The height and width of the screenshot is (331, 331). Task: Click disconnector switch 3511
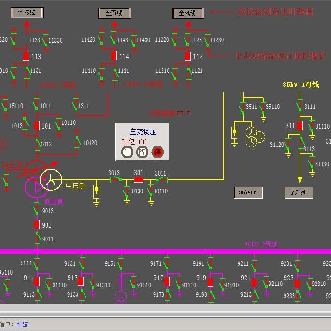pos(242,108)
